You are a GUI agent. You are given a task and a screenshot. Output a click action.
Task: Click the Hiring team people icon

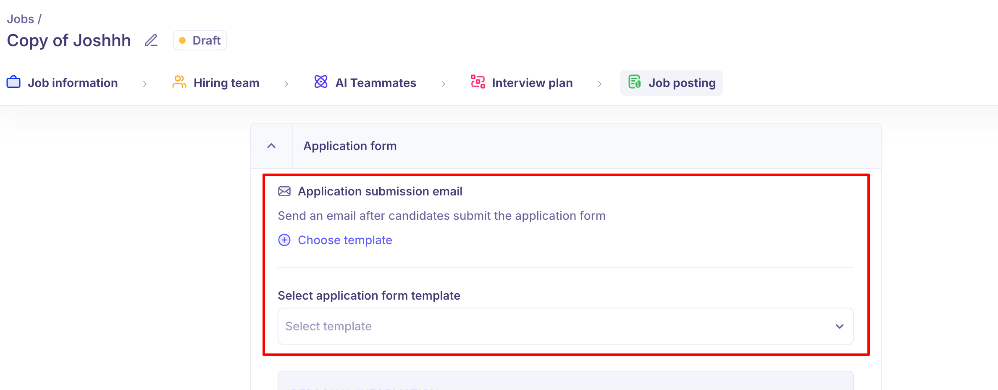[x=179, y=82]
